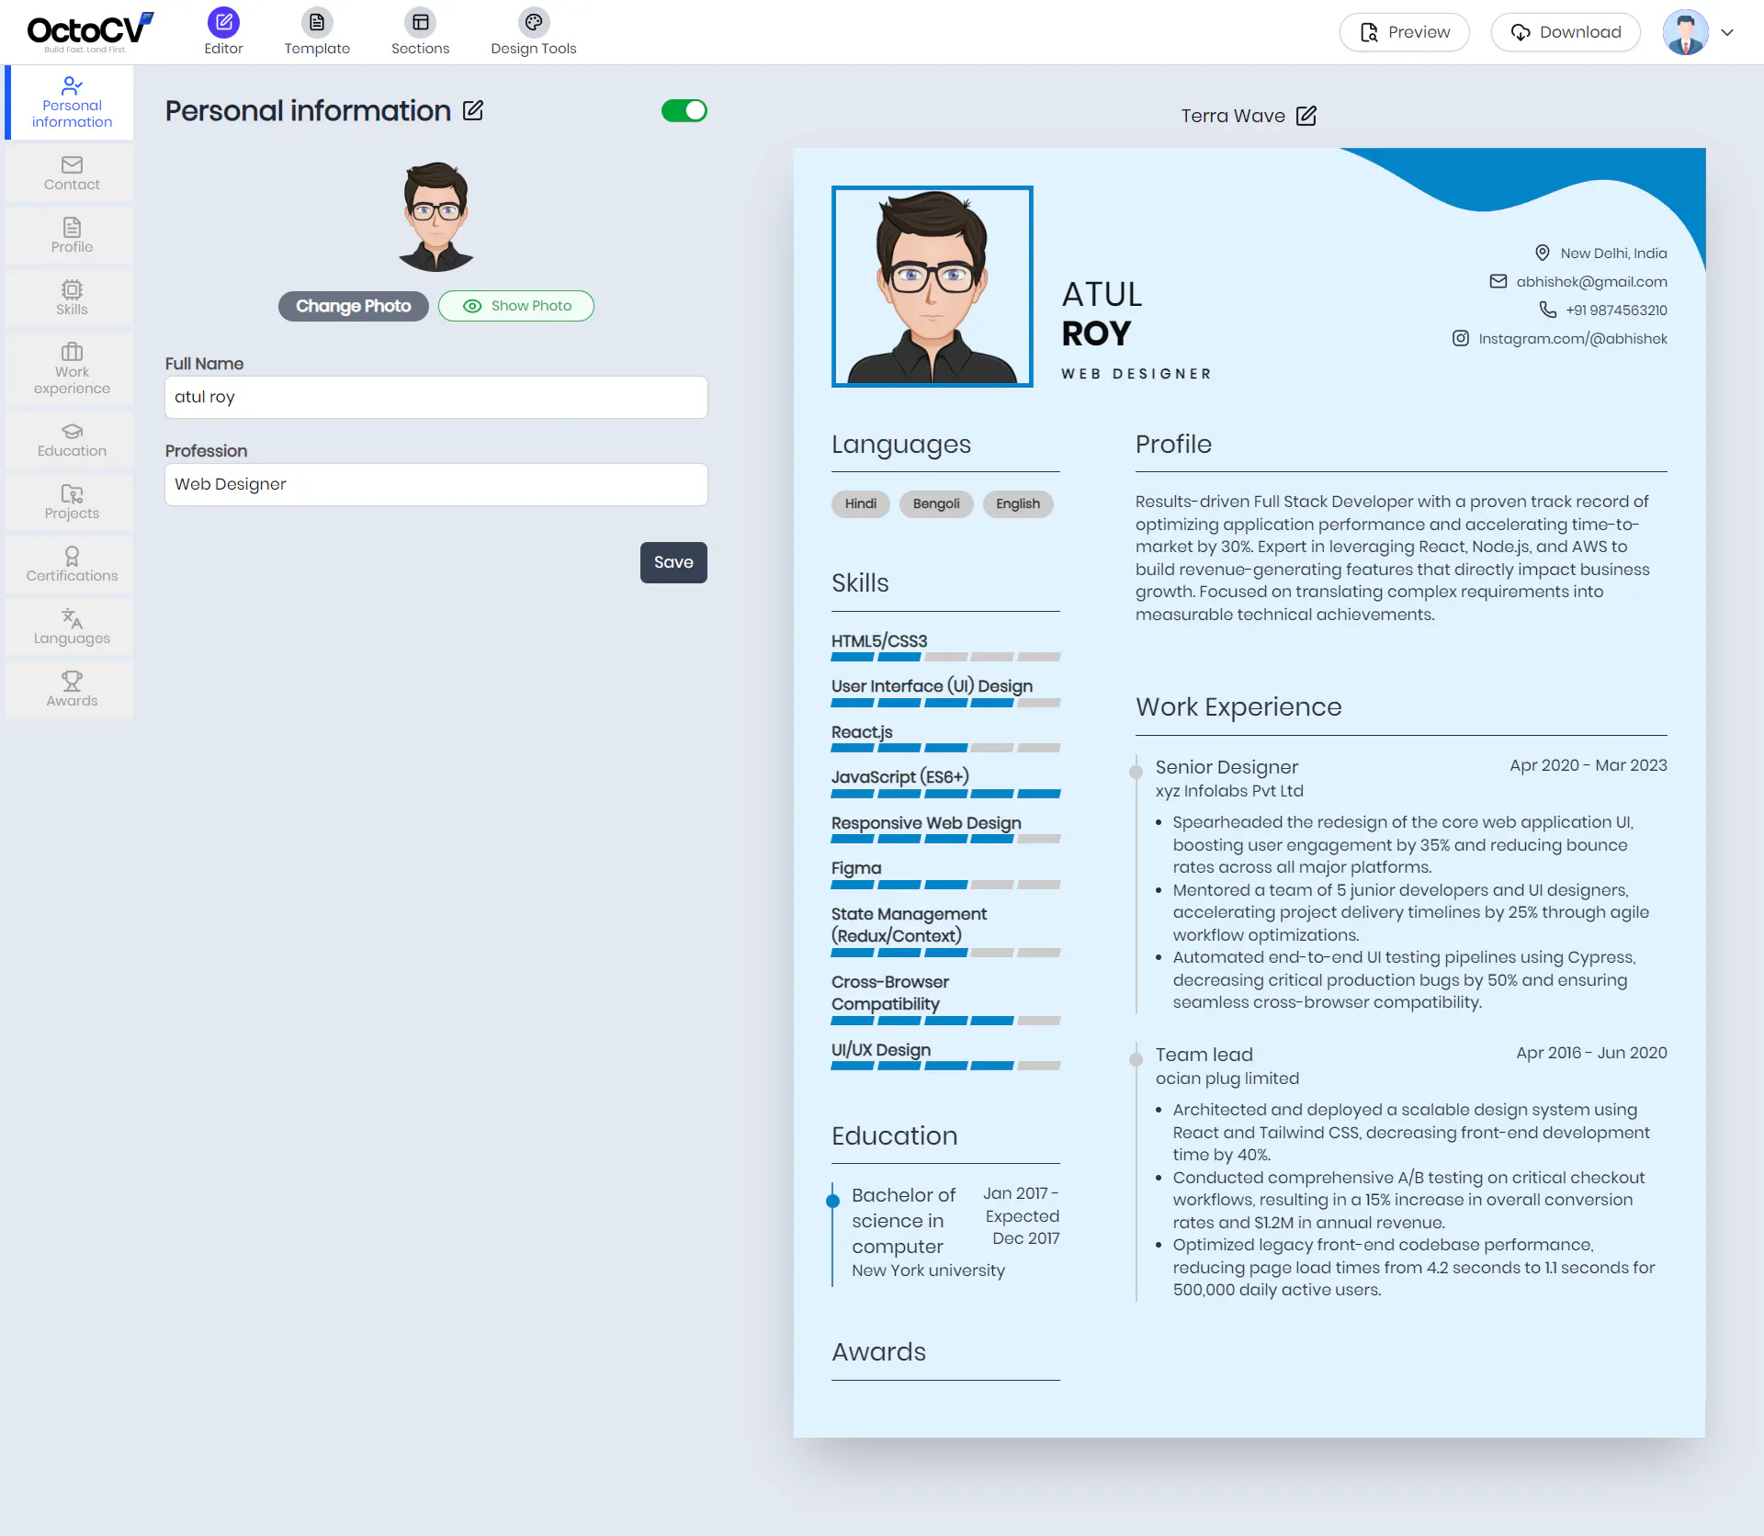Viewport: 1764px width, 1536px height.
Task: Preview the resume
Action: click(1405, 32)
